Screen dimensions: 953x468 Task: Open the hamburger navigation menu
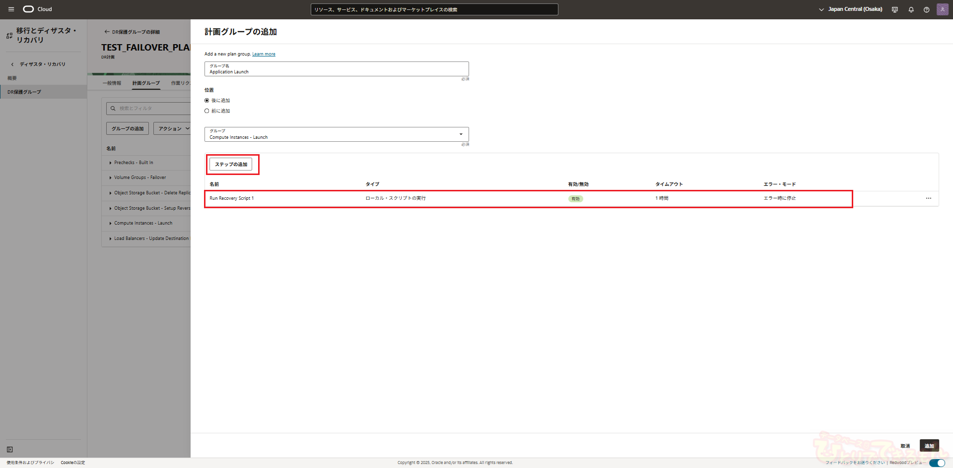coord(11,9)
